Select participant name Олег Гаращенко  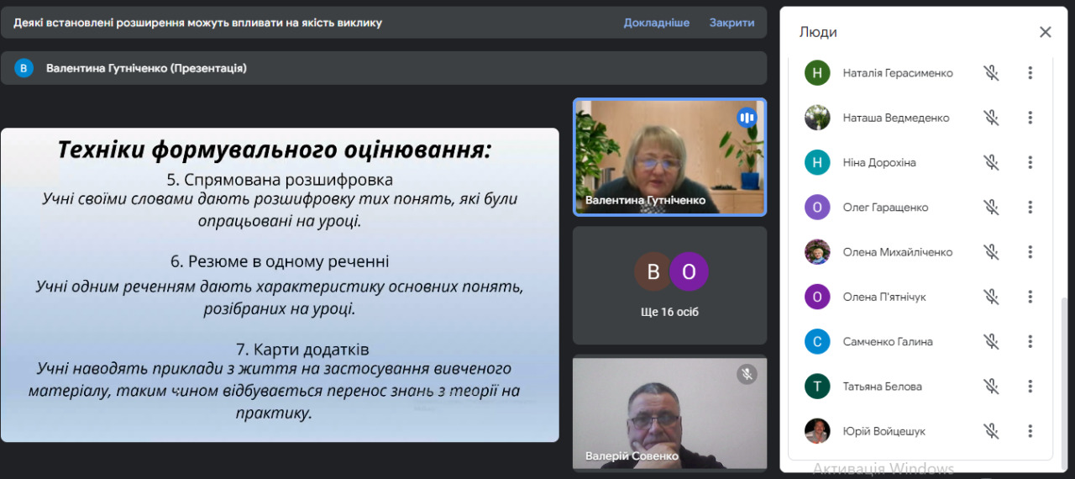coord(885,207)
